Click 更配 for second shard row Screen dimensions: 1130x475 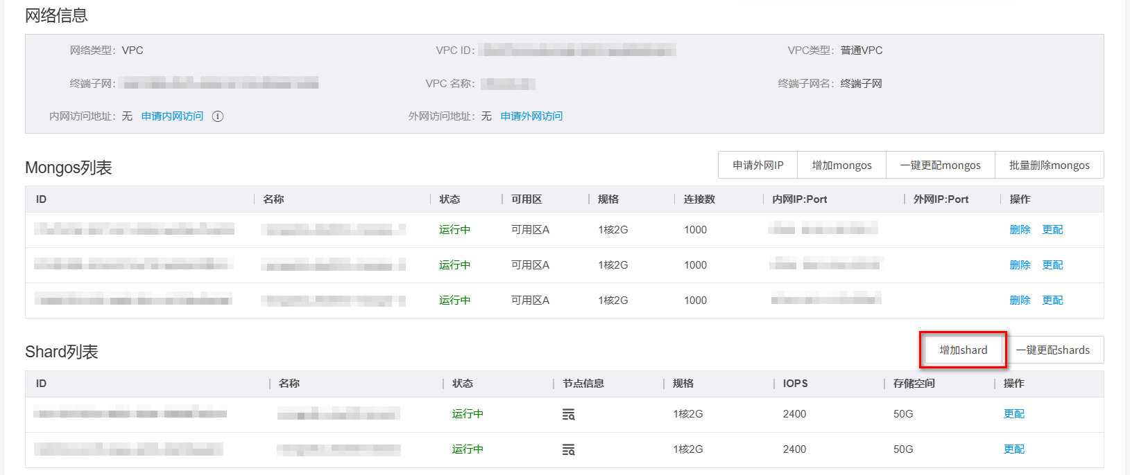(x=1013, y=449)
